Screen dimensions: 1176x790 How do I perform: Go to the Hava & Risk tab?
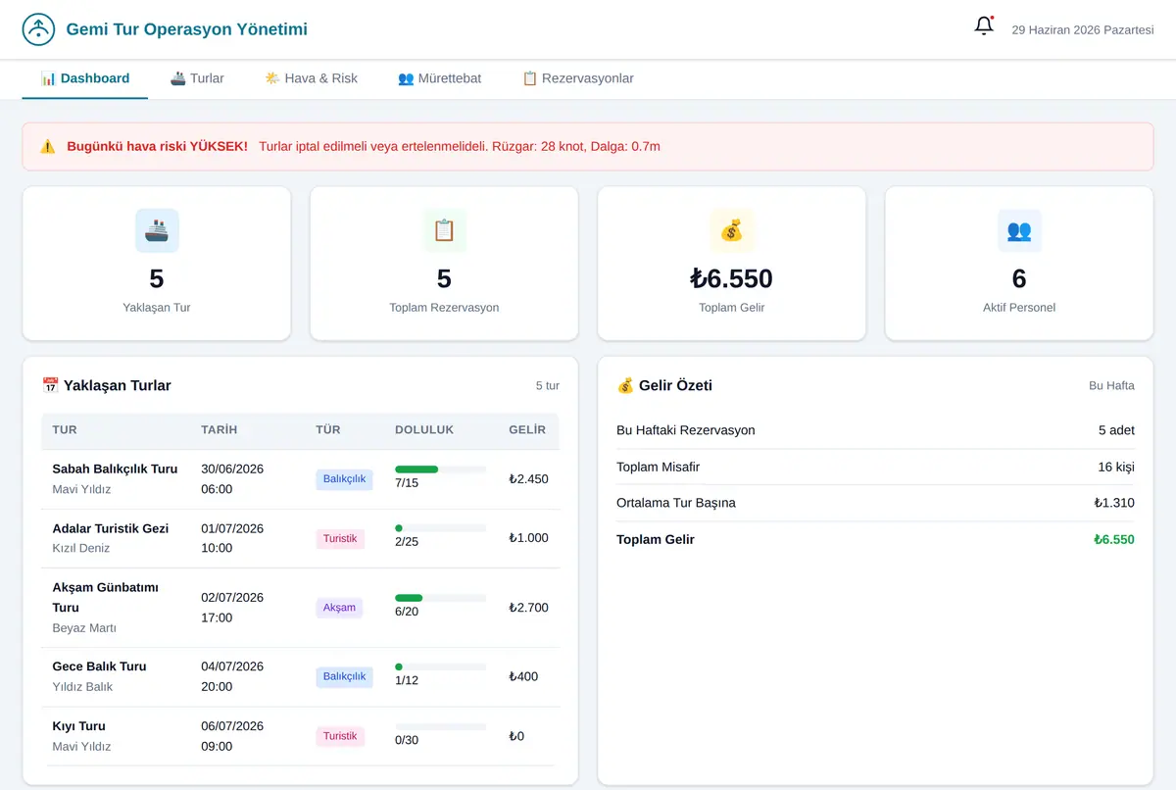coord(312,78)
